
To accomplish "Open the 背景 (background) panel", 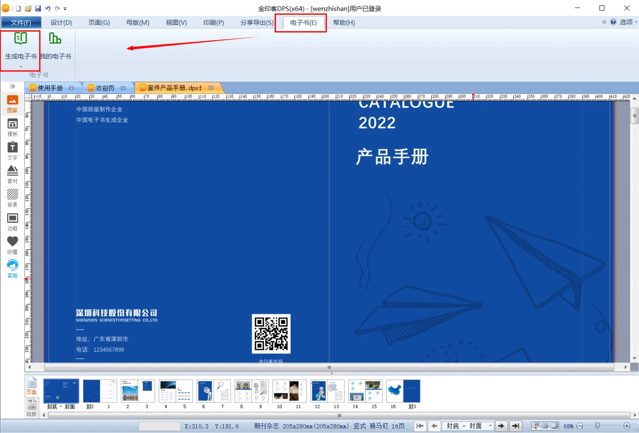I will (12, 198).
